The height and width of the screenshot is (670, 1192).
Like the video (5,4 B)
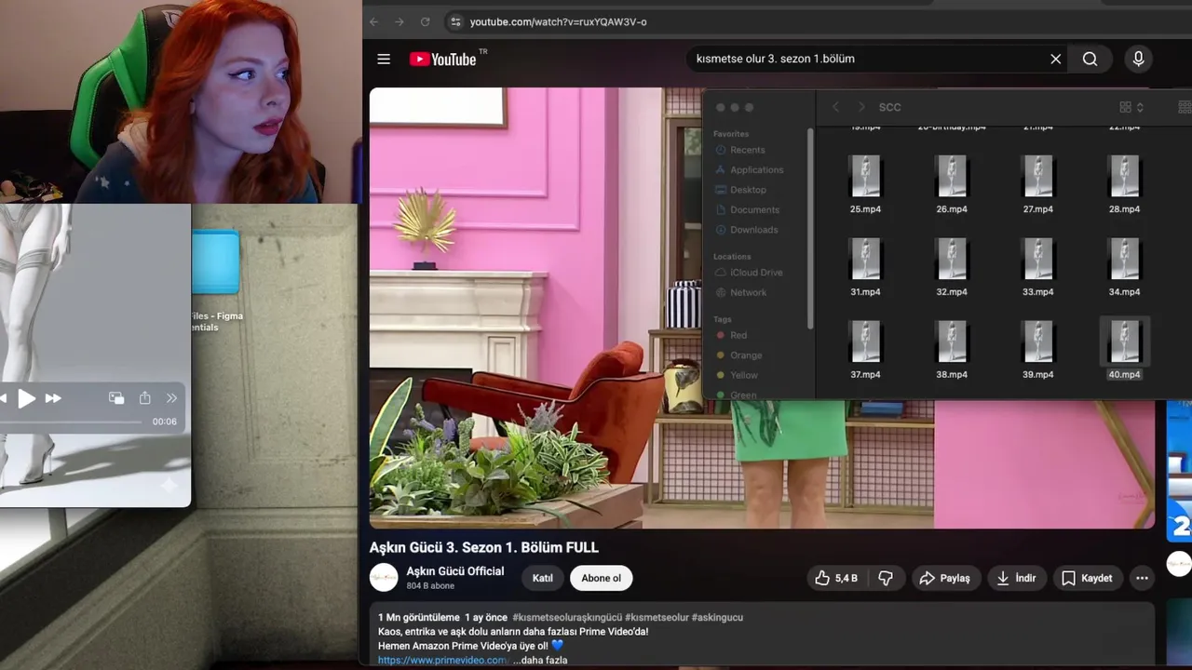click(x=835, y=578)
